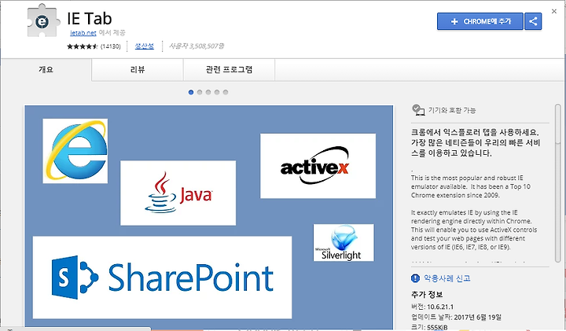Click the SharePoint logo in the screenshot
The height and width of the screenshot is (331, 566).
(x=162, y=278)
